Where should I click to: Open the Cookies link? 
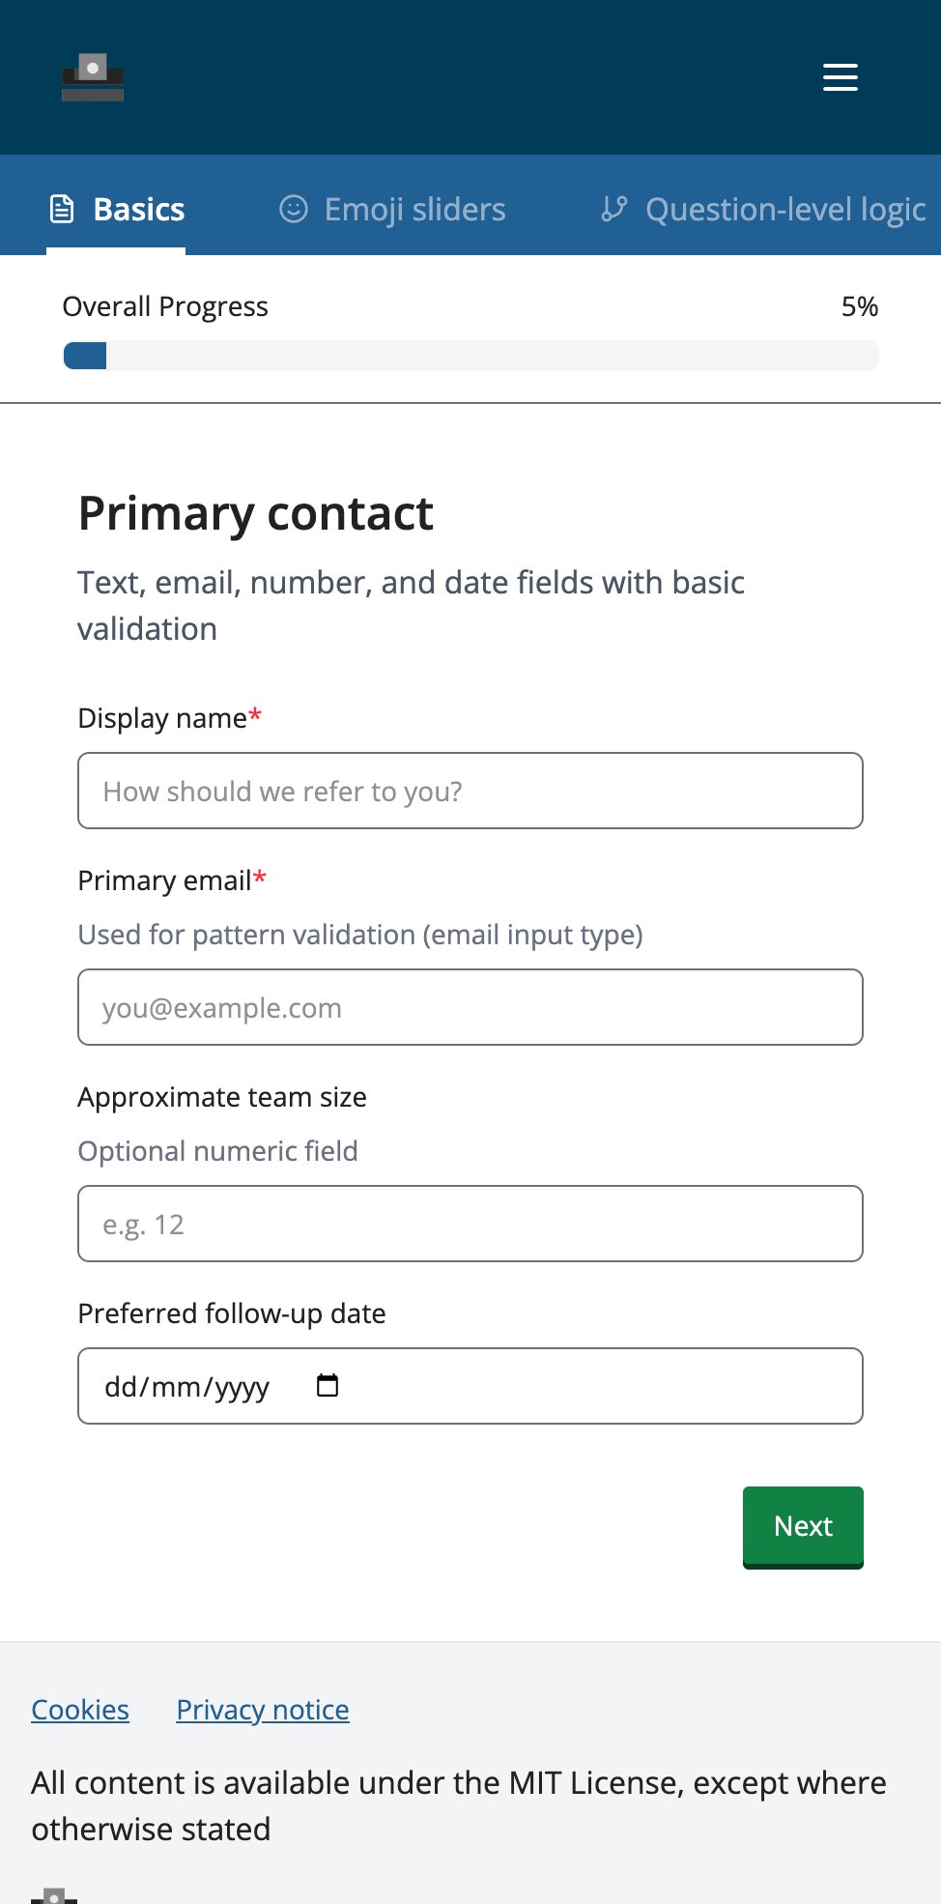(80, 1710)
